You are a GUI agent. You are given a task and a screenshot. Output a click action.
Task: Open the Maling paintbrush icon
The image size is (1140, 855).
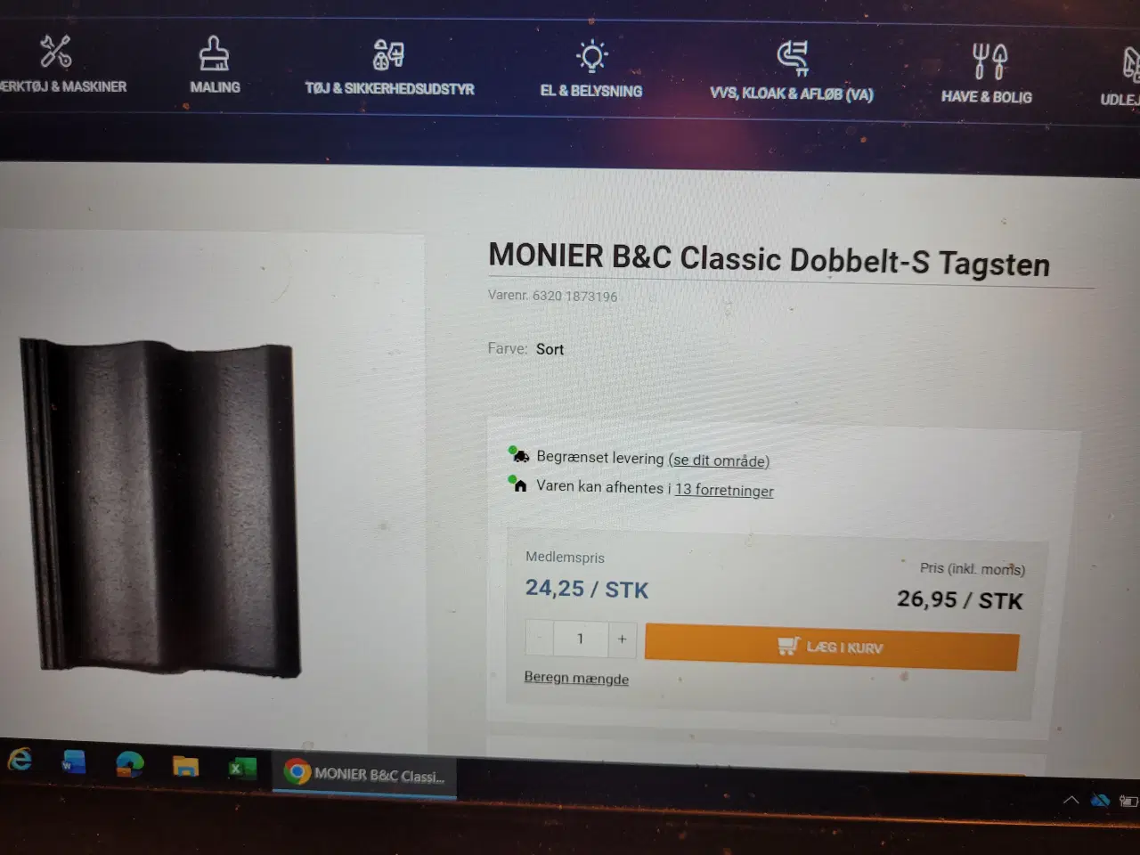[214, 53]
